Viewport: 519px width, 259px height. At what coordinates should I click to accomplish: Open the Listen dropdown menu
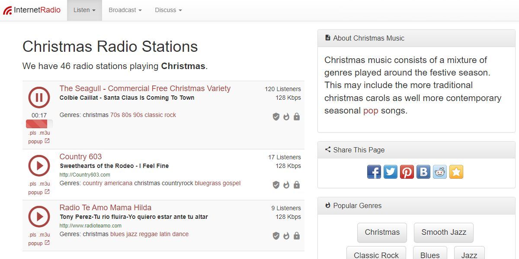coord(84,10)
